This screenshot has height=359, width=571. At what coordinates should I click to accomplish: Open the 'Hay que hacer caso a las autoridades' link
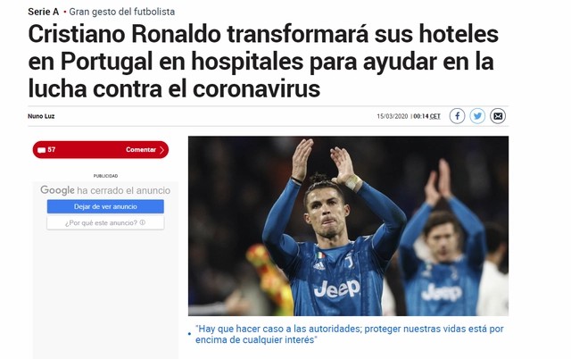coord(349,334)
